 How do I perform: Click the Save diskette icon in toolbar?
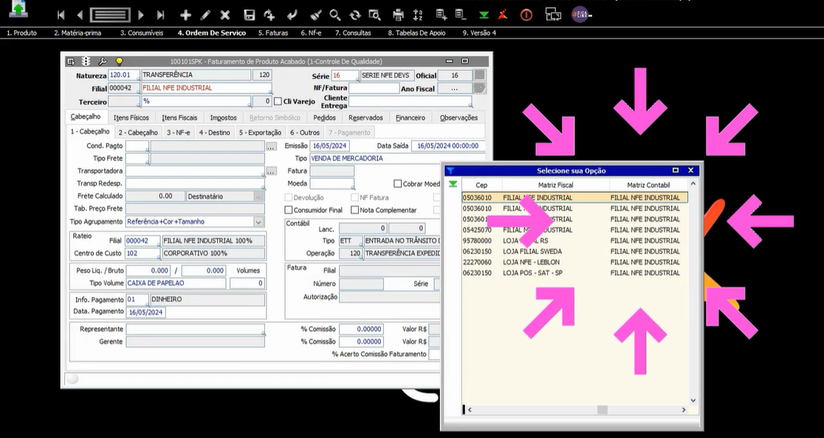click(250, 15)
